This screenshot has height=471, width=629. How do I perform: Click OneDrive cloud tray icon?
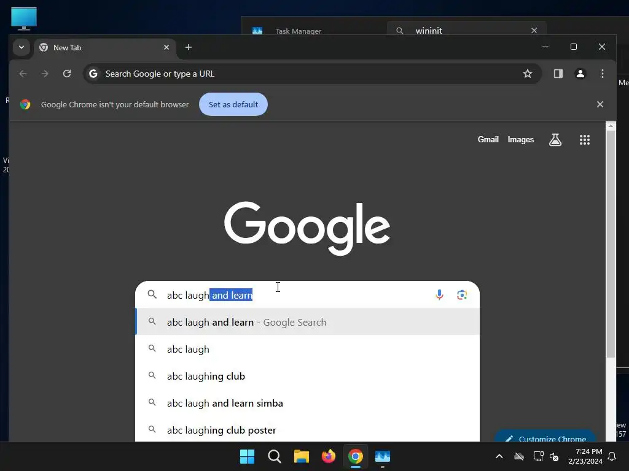519,456
